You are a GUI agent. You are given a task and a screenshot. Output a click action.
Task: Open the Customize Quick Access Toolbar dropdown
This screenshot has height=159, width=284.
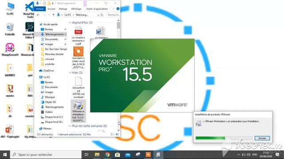point(53,3)
